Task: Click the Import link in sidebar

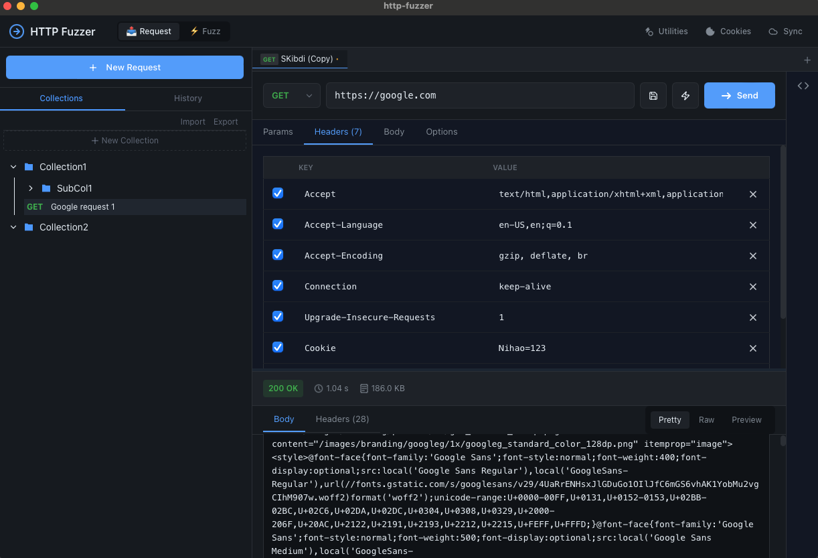Action: tap(193, 121)
